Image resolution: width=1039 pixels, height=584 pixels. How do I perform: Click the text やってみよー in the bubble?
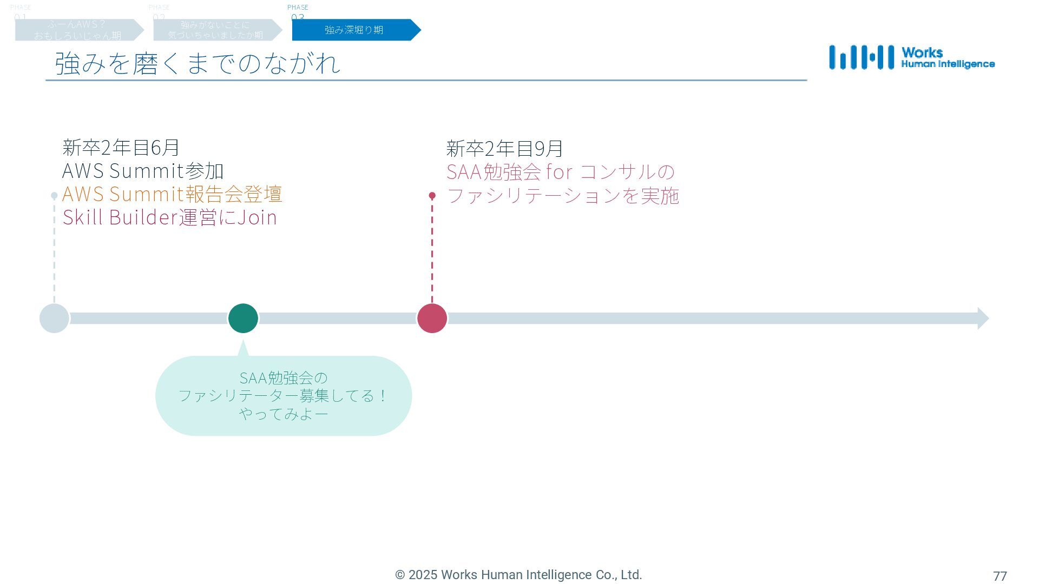click(284, 414)
